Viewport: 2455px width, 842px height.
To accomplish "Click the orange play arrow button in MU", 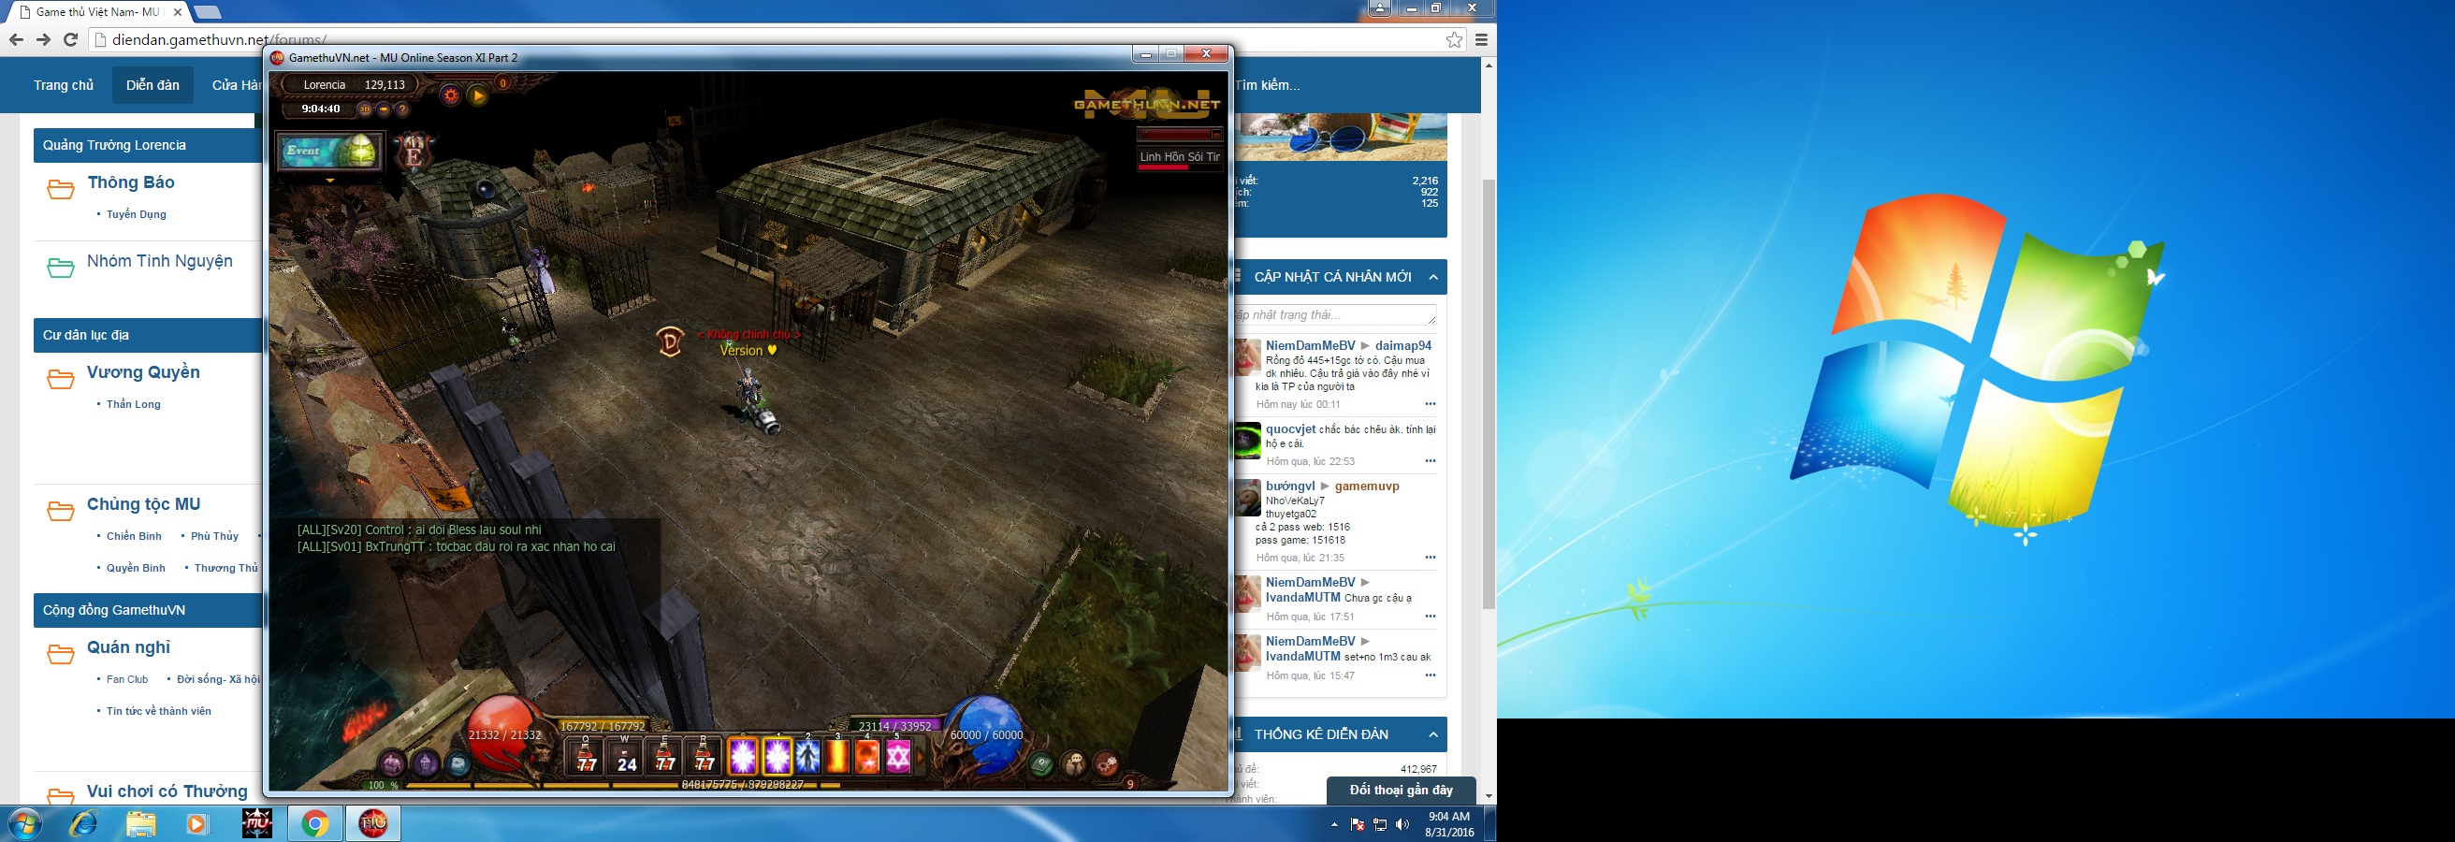I will click(478, 95).
